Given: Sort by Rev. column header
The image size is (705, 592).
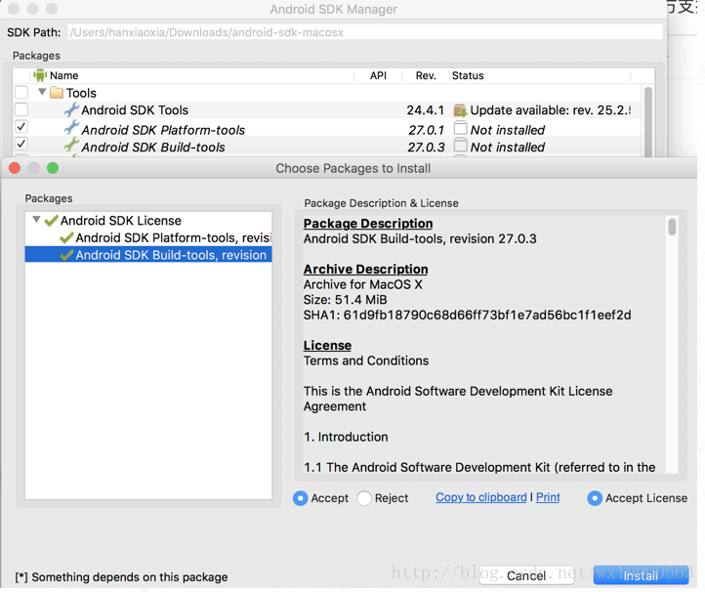Looking at the screenshot, I should [426, 75].
